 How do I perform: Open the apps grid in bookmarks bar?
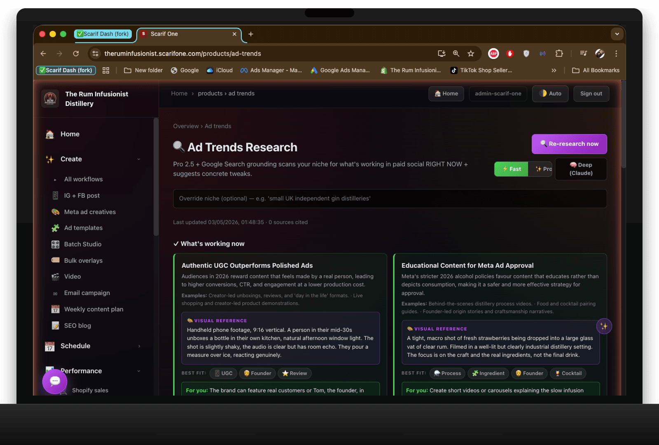point(106,70)
